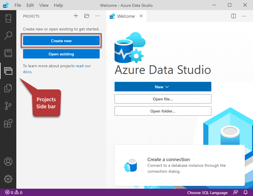Close the Welcome tab
This screenshot has height=196, width=253.
coord(141,16)
